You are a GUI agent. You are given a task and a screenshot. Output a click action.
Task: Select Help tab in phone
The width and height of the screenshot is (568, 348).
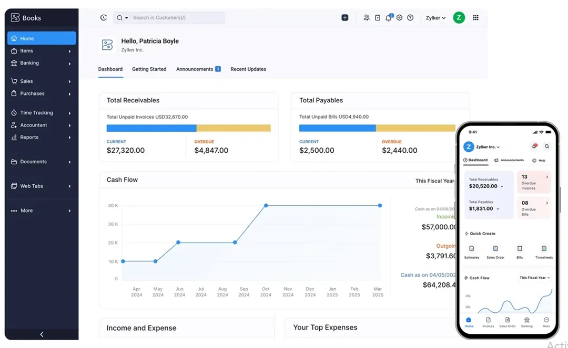[x=539, y=160]
